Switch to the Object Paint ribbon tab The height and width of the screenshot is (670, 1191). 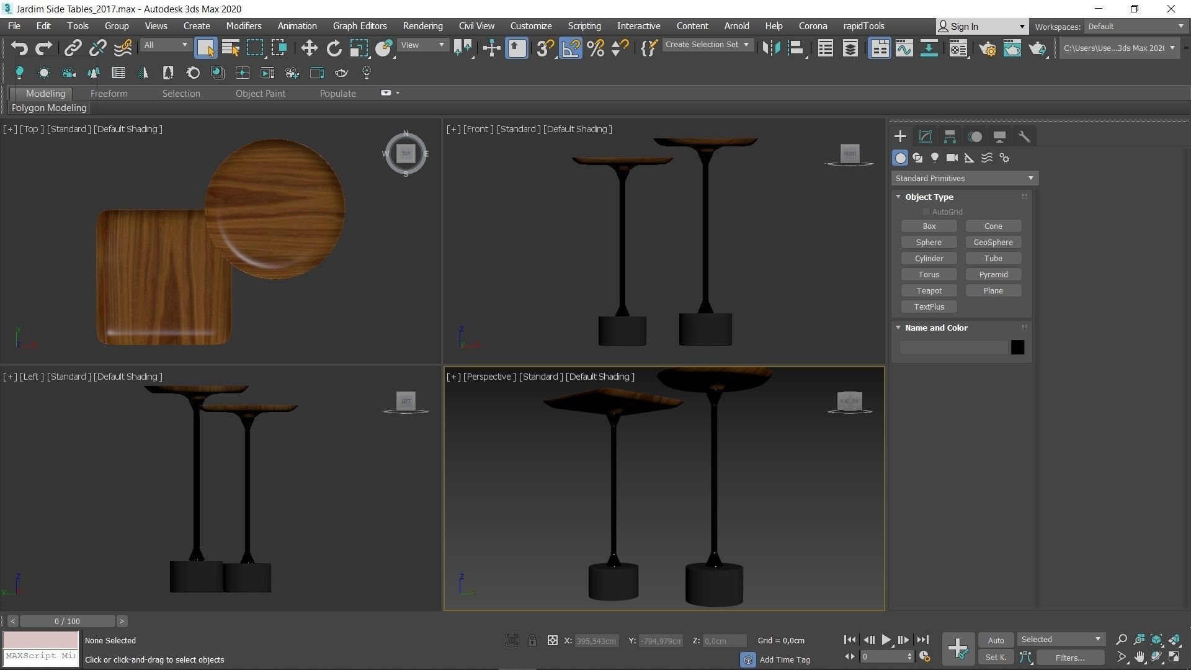click(260, 93)
